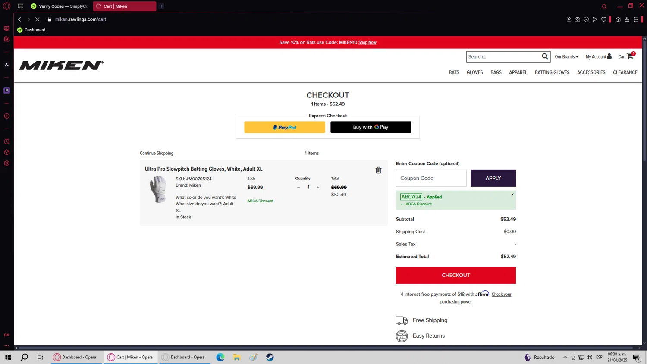The image size is (647, 364).
Task: Open the Easy Setup menu icon
Action: [636, 19]
